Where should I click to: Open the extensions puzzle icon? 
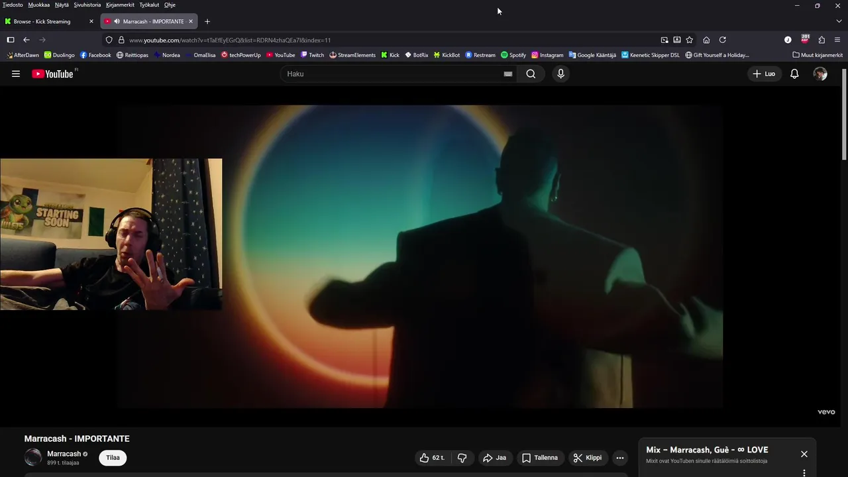[x=821, y=40]
